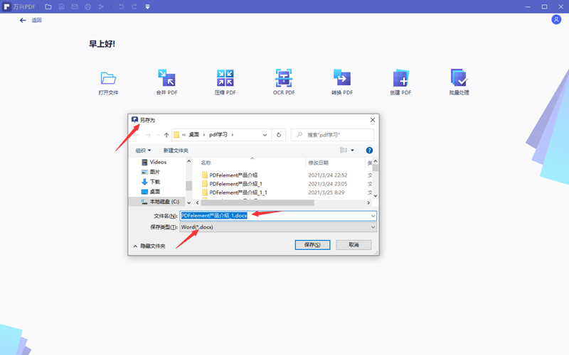This screenshot has height=355, width=569.
Task: Expand the 保存类型 Word(*.docx) dropdown
Action: (373, 227)
